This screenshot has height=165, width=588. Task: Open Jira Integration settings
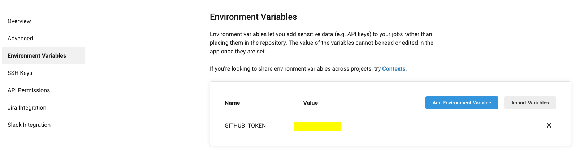coord(27,107)
